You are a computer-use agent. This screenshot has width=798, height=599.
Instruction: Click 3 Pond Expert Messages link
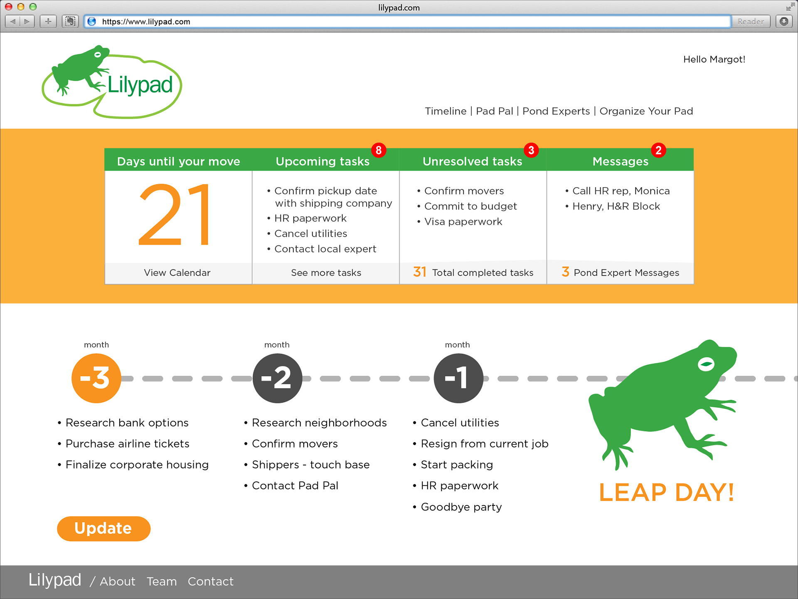click(620, 272)
